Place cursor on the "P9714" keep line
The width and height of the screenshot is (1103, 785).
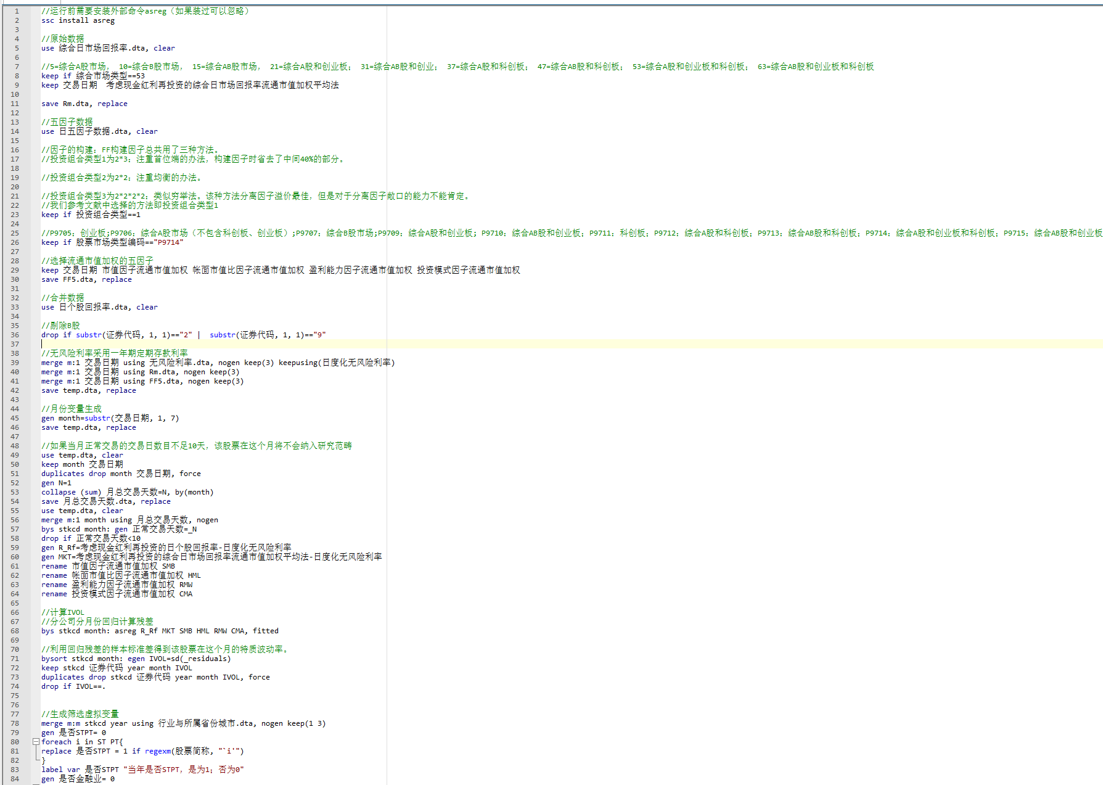(112, 242)
